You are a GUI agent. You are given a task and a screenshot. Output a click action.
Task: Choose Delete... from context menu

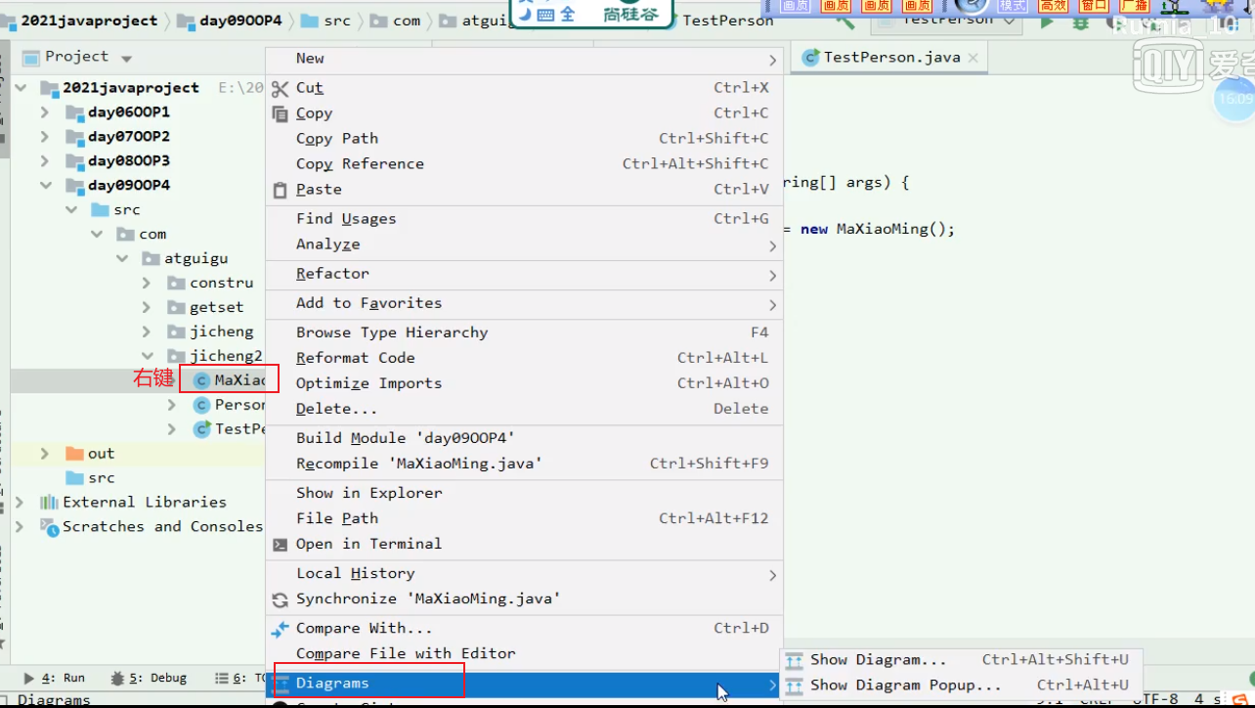525,409
